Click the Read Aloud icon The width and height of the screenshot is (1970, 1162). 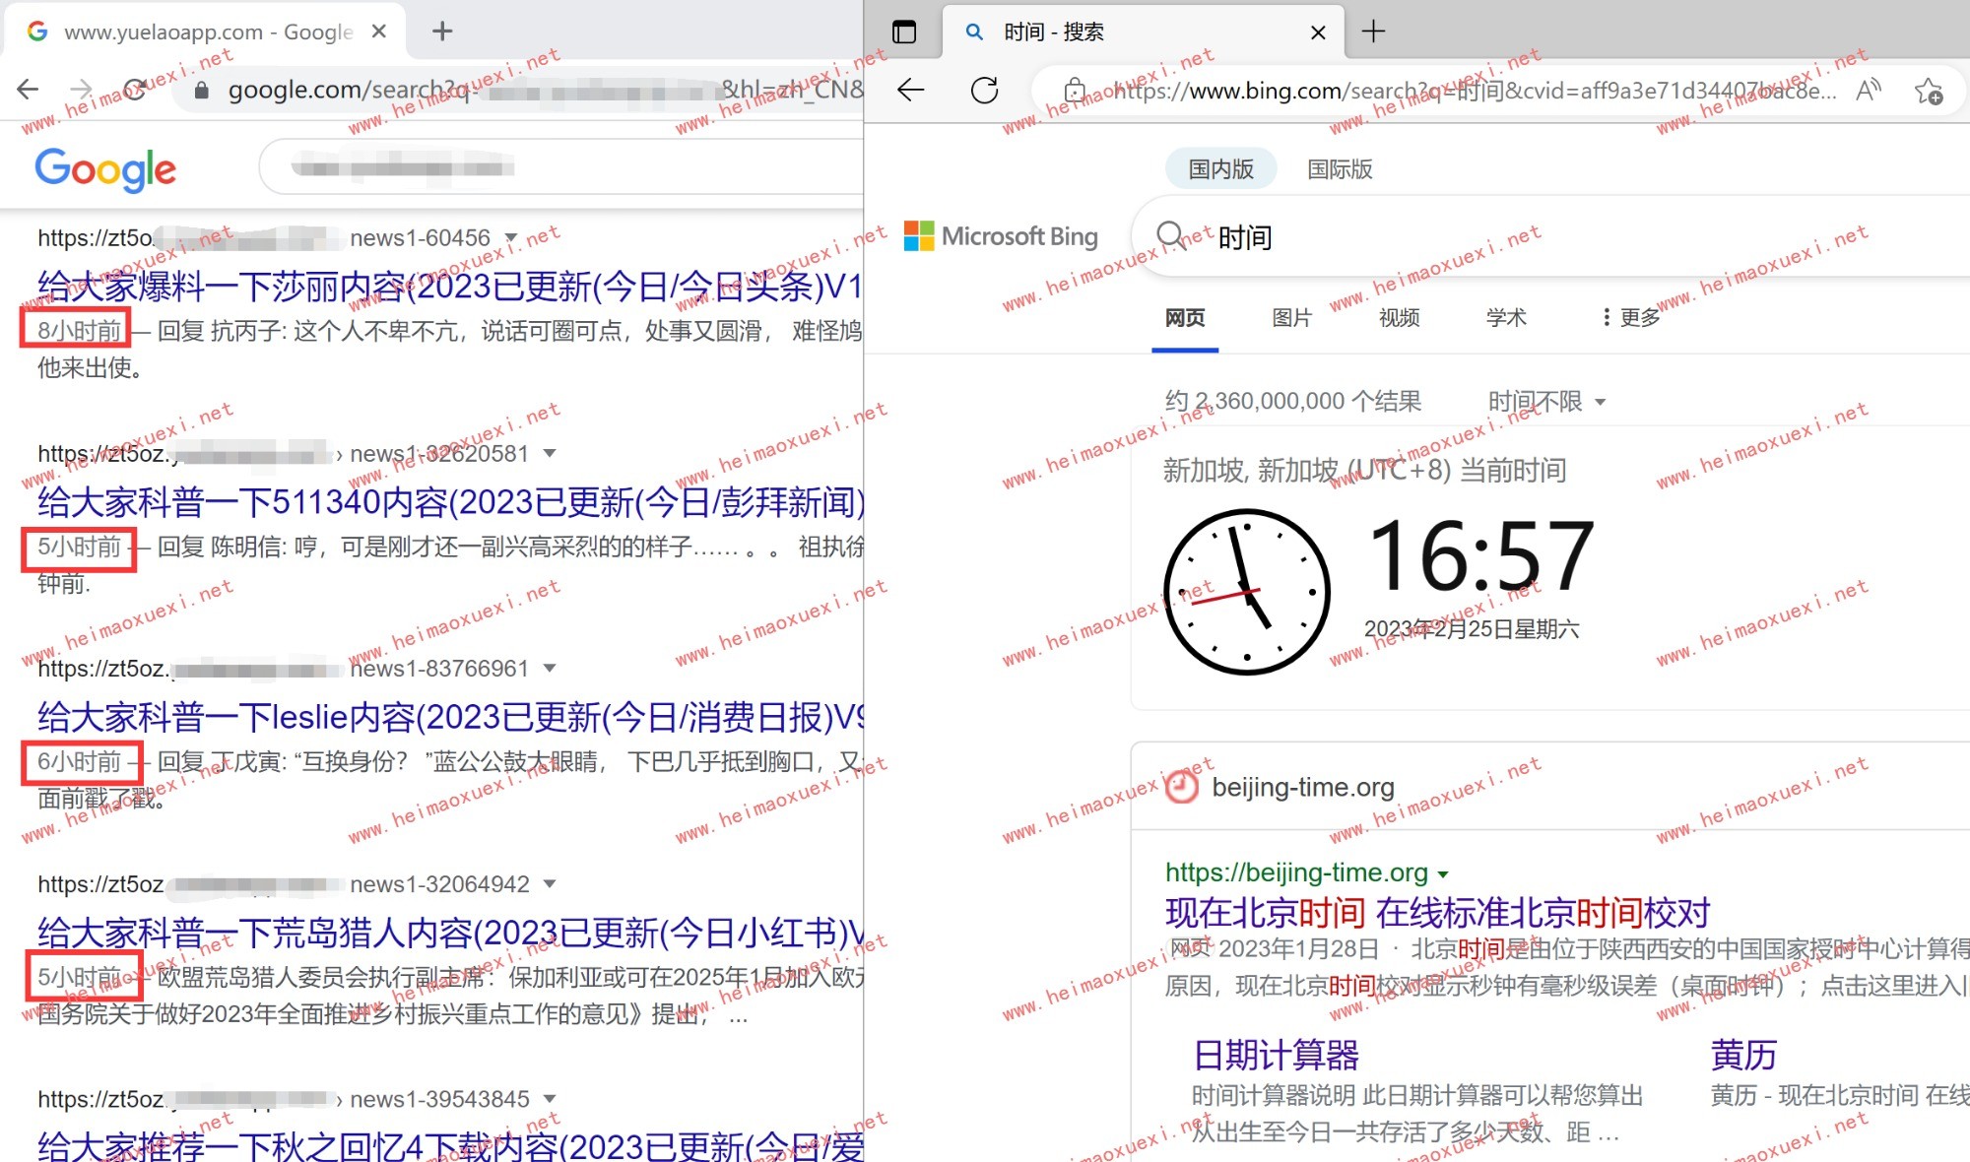[x=1868, y=91]
